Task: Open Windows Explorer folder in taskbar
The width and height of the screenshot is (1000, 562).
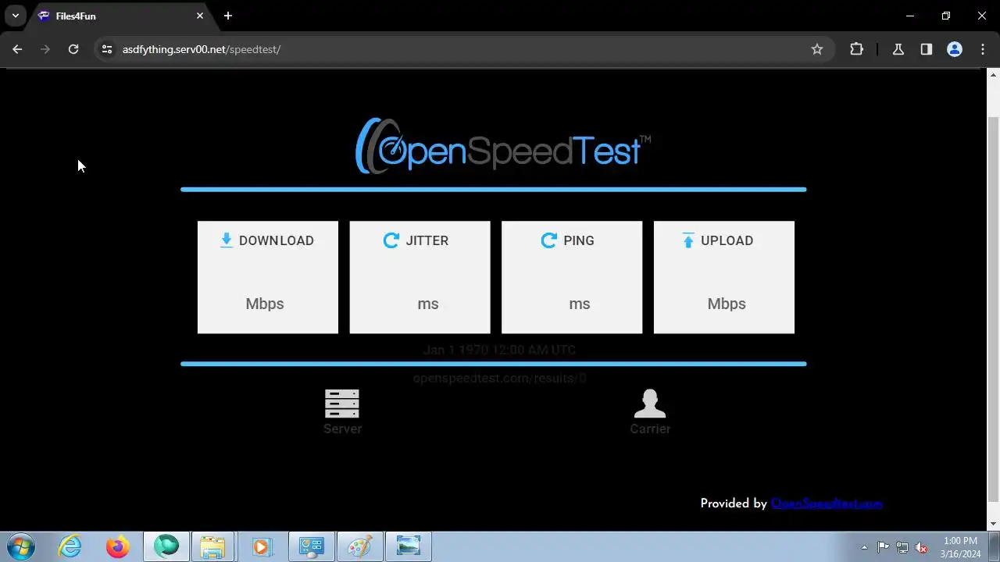Action: [x=212, y=546]
